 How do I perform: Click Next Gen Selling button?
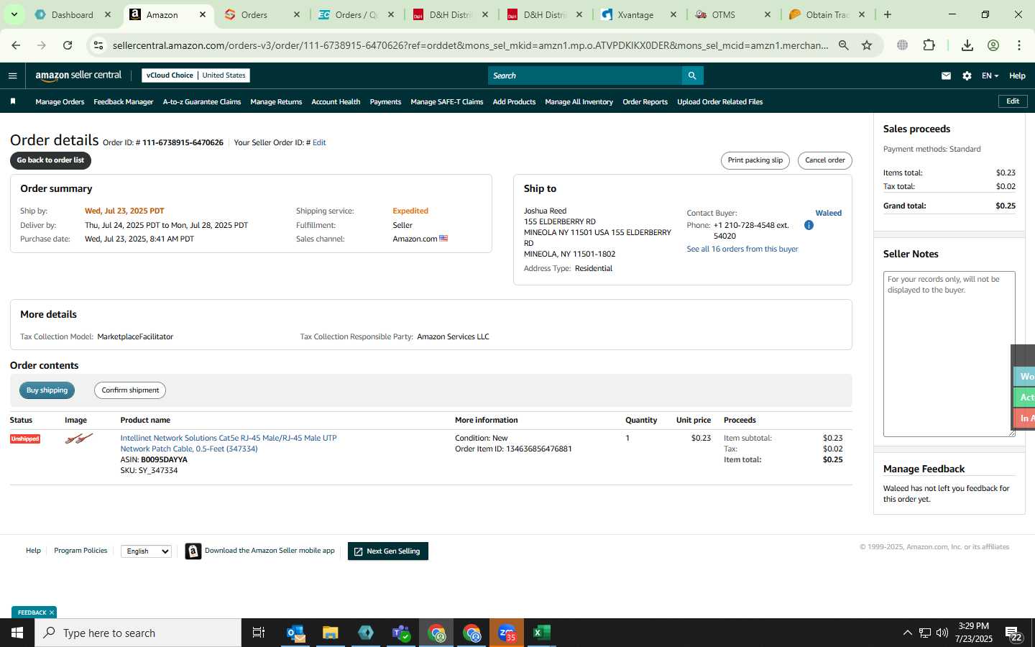(x=387, y=551)
